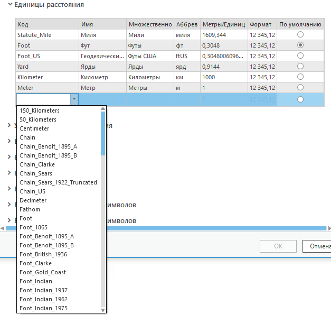Select Foot_Gold_Coast list entry
This screenshot has width=331, height=315.
(43, 272)
